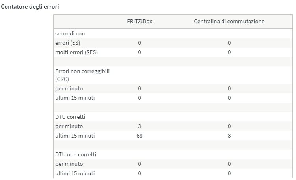296x180 pixels.
Task: Select the FRITZ!Box value 68
Action: (140, 136)
